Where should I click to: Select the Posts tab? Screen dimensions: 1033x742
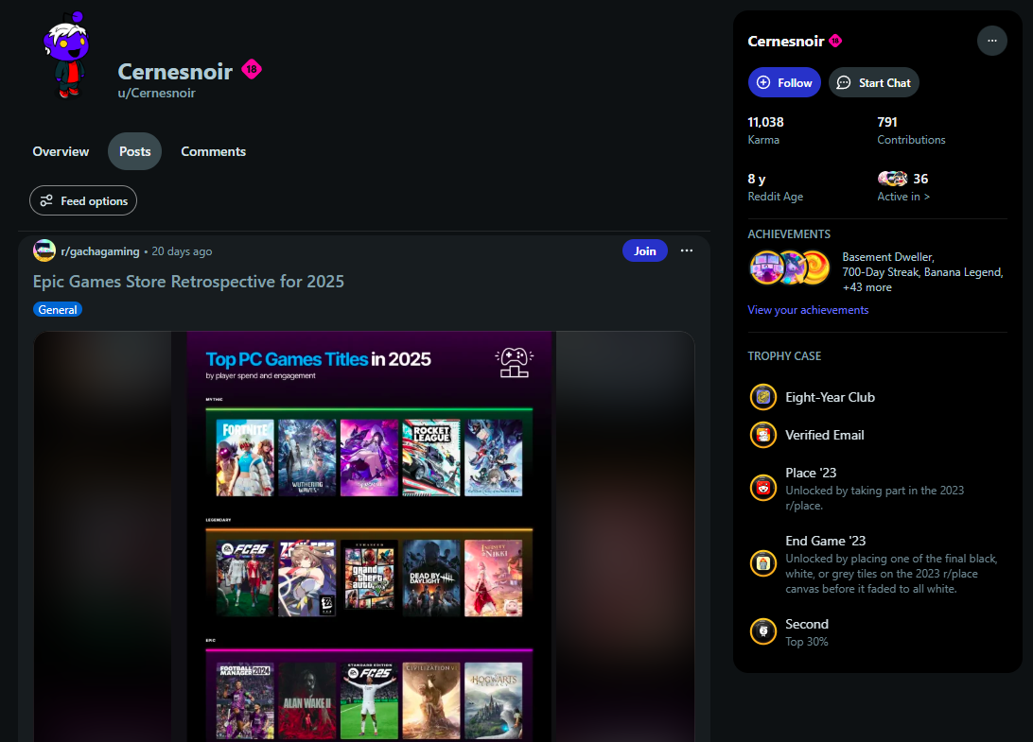135,151
